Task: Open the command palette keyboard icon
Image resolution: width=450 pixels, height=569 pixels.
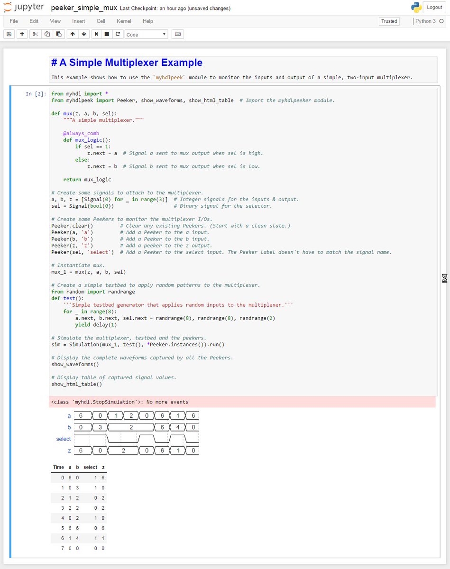Action: [x=178, y=34]
